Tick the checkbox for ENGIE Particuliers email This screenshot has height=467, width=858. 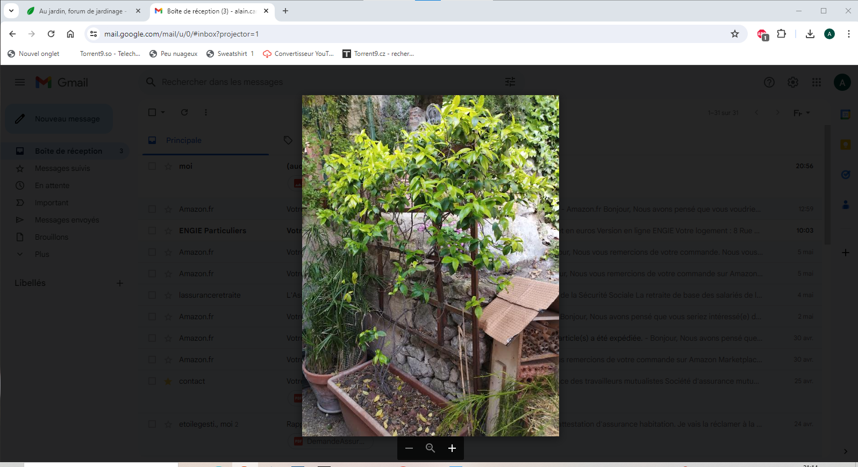[x=152, y=231]
